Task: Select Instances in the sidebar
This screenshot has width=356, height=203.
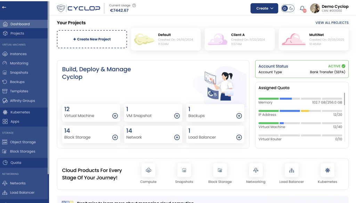Action: point(18,54)
